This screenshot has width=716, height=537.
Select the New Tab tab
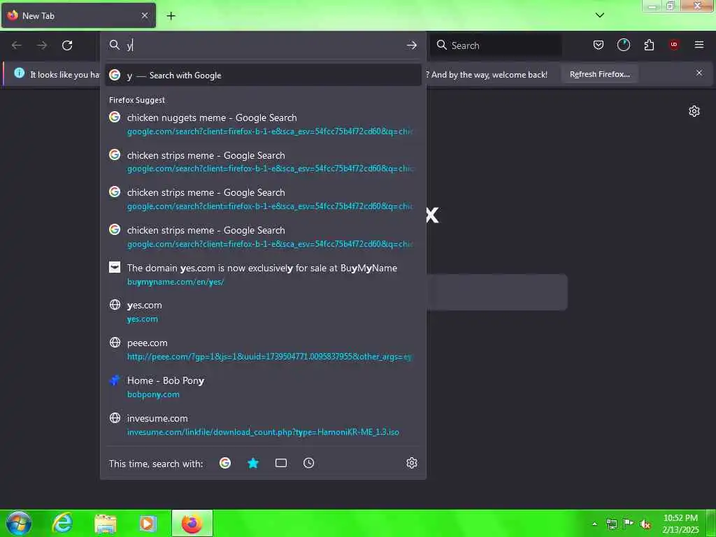click(78, 15)
